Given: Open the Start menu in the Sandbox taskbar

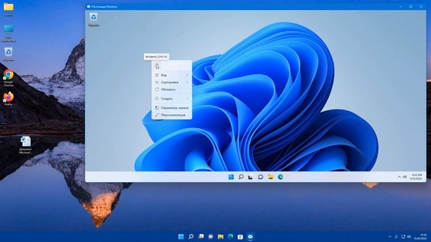Looking at the screenshot, I should 231,177.
